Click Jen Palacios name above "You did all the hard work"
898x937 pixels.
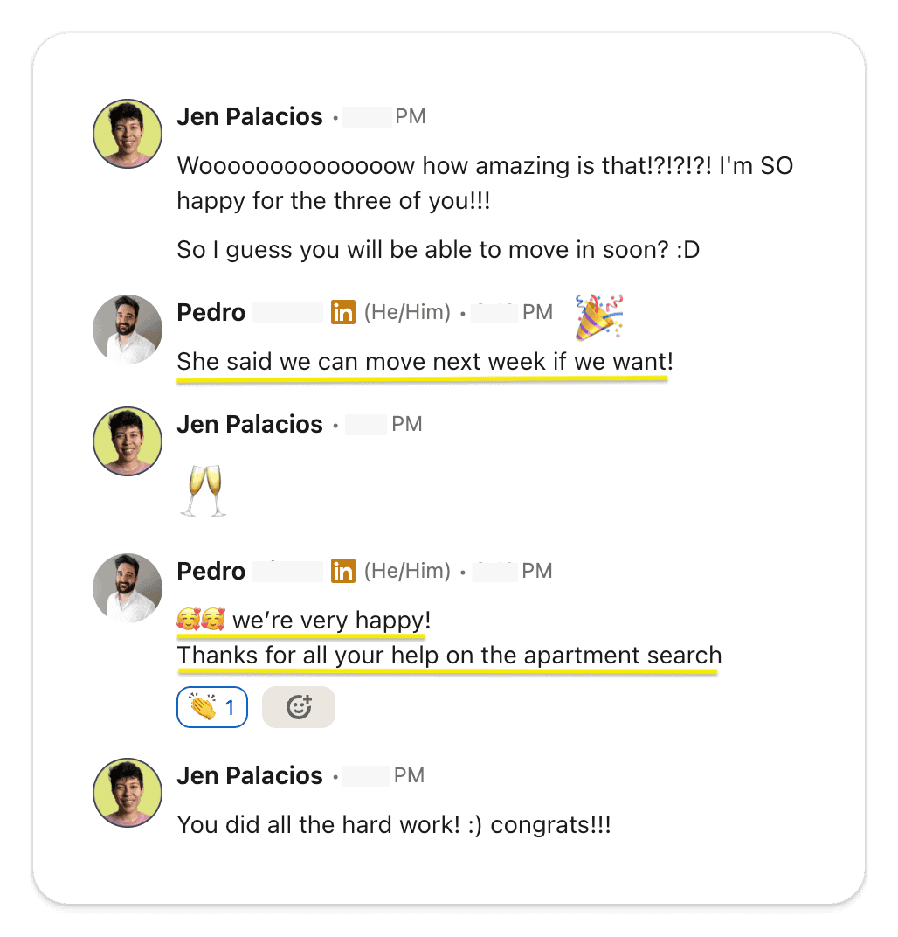(250, 776)
